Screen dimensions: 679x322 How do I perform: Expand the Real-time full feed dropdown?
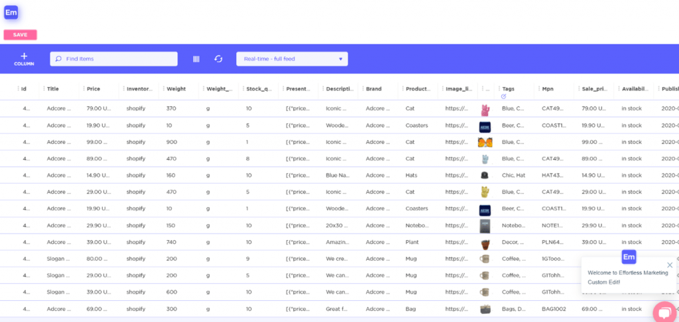(292, 59)
